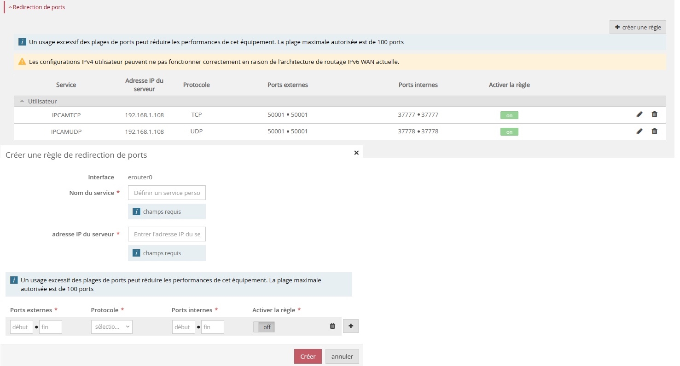Edit the IPCAMTCP rule with pencil icon
This screenshot has height=366, width=680.
639,114
